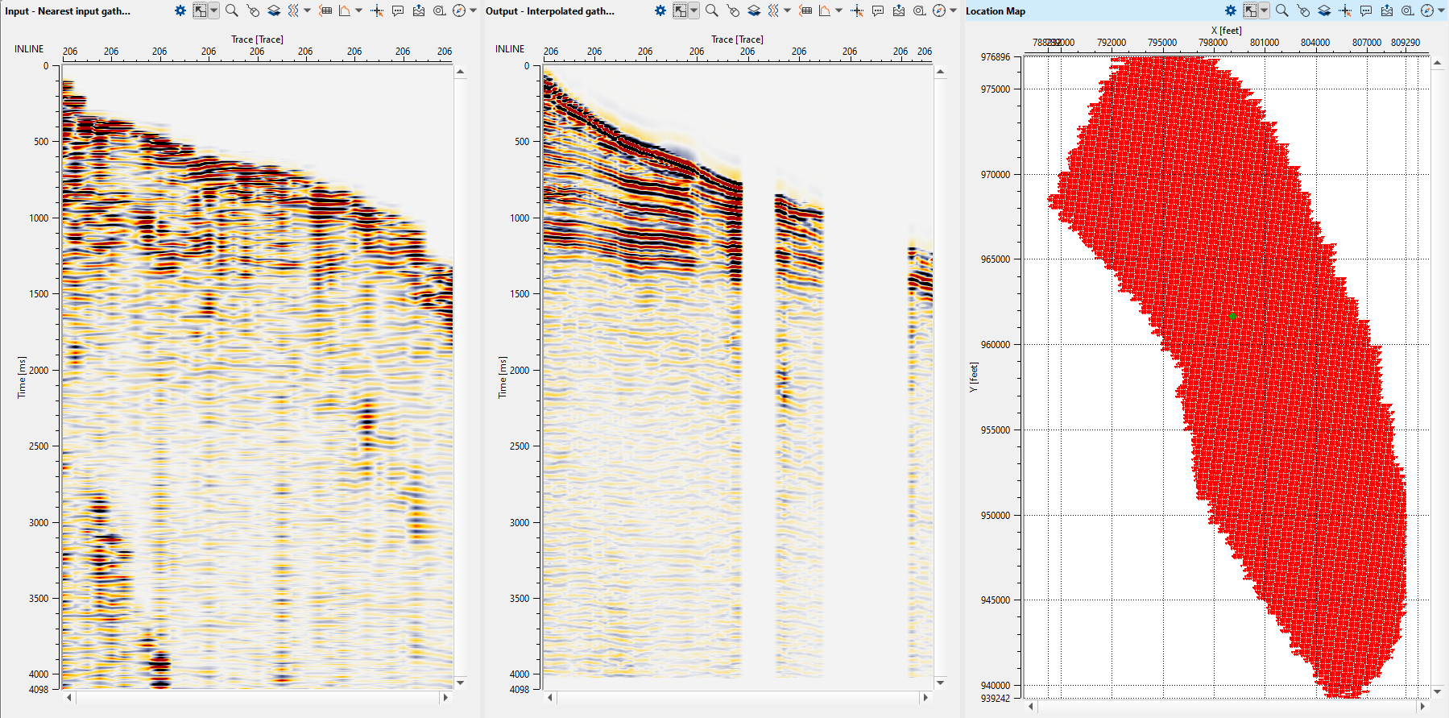Viewport: 1449px width, 718px height.
Task: Select the Location Map panel title
Action: click(996, 11)
